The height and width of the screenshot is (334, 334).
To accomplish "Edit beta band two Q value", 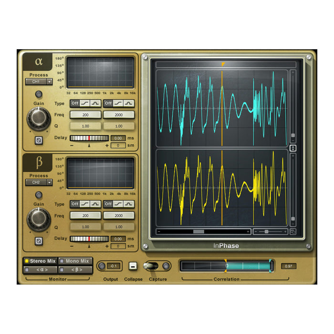I will click(119, 227).
